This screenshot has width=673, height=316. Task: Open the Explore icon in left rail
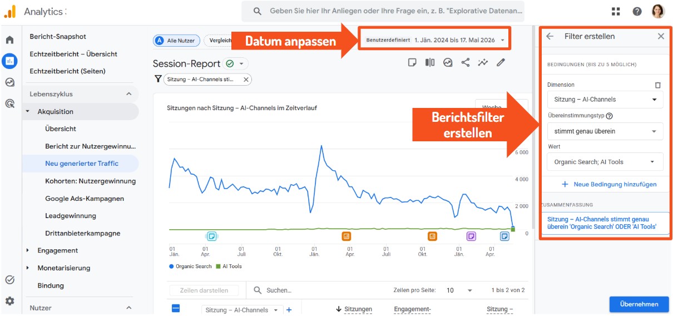[9, 82]
